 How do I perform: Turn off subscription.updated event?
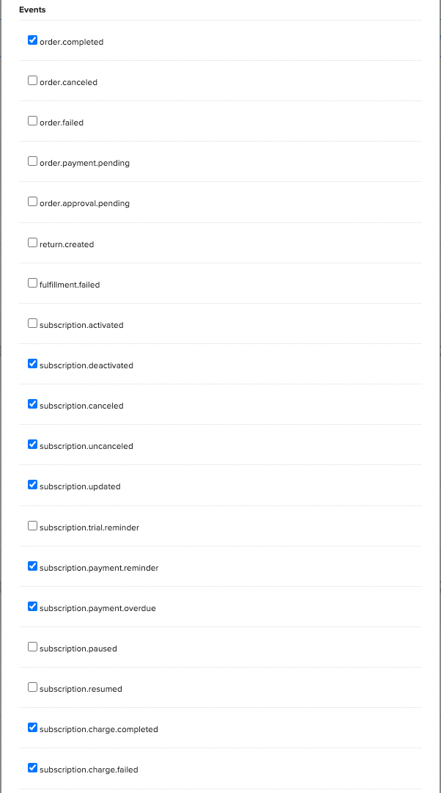(x=32, y=485)
